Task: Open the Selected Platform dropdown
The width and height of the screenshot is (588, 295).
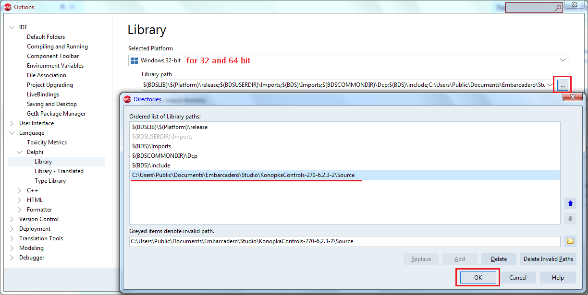Action: [x=563, y=60]
